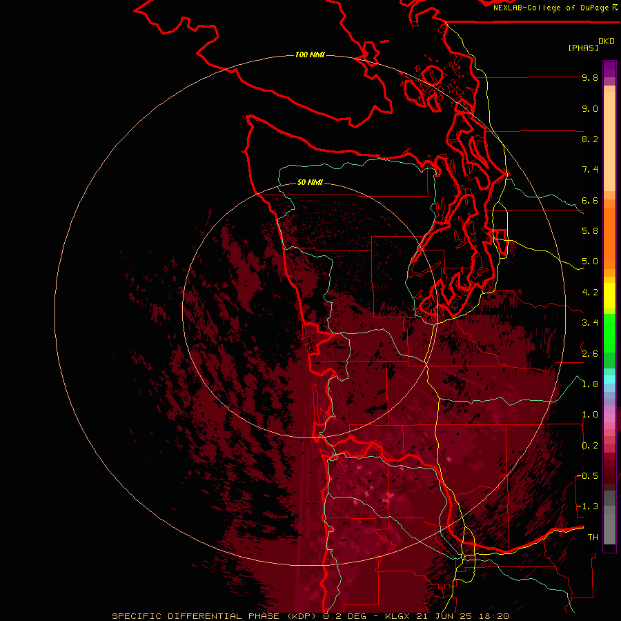Click the dark orange segment of the color bar
Image resolution: width=621 pixels, height=621 pixels.
pos(609,238)
